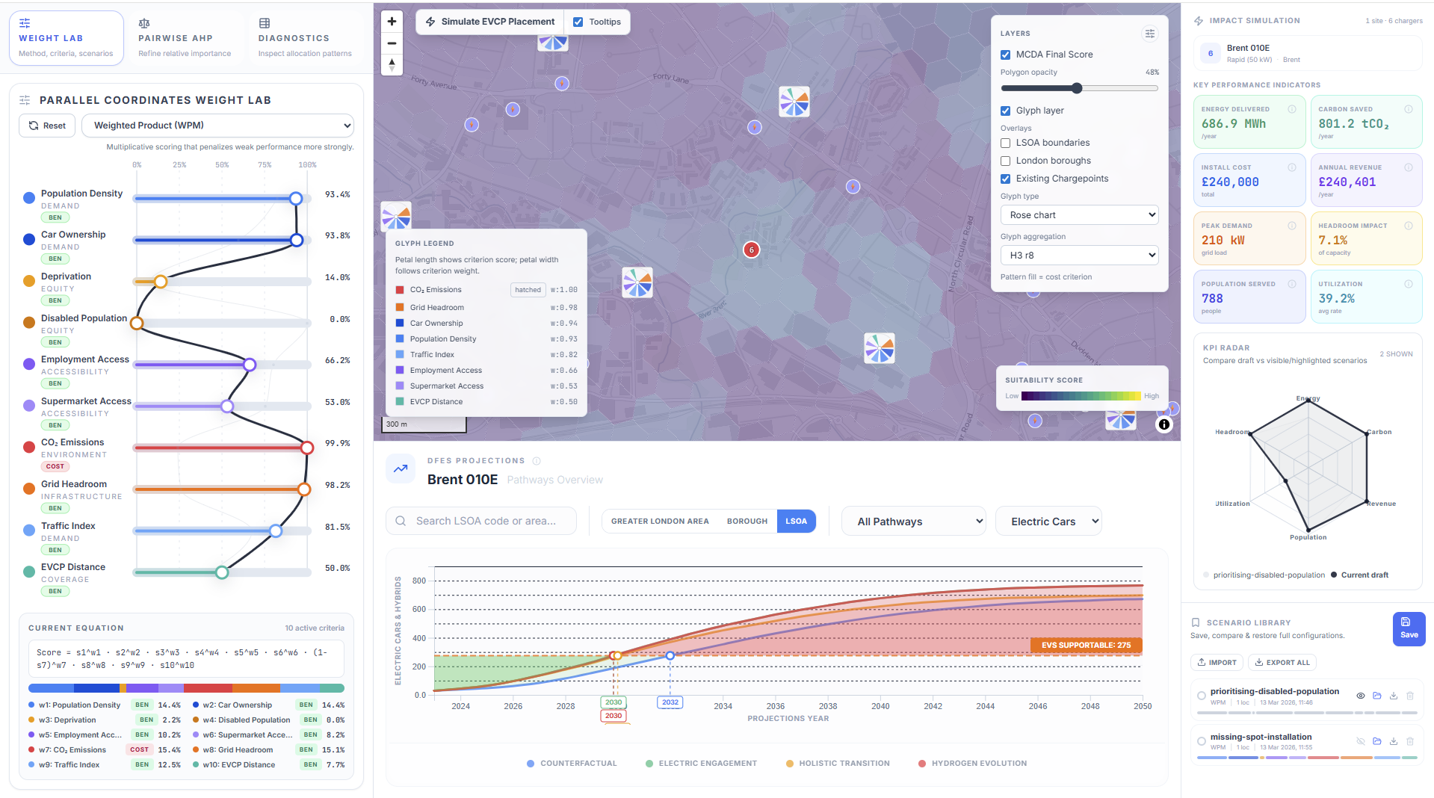Switch to the Diagnostics tab
This screenshot has height=798, width=1434.
[x=305, y=38]
